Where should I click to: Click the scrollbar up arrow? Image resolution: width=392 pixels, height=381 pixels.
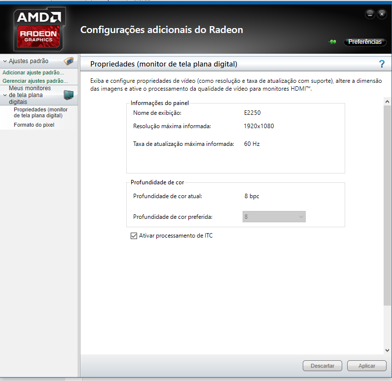tap(387, 102)
